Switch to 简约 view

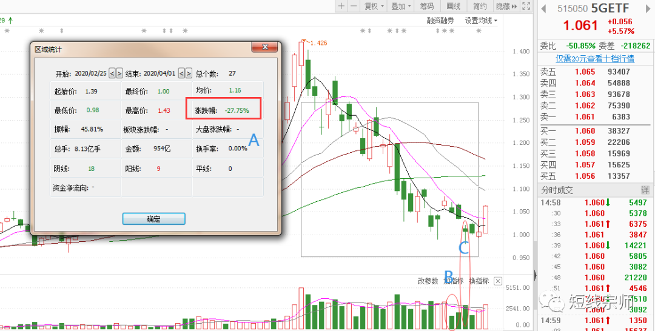point(480,6)
